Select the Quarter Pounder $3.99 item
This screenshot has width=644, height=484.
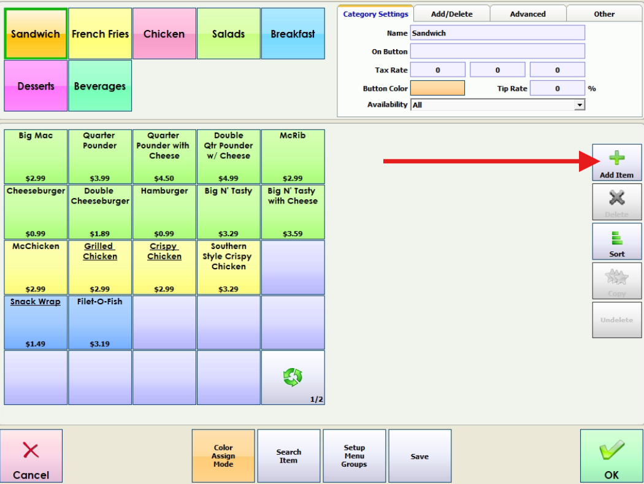pos(100,156)
